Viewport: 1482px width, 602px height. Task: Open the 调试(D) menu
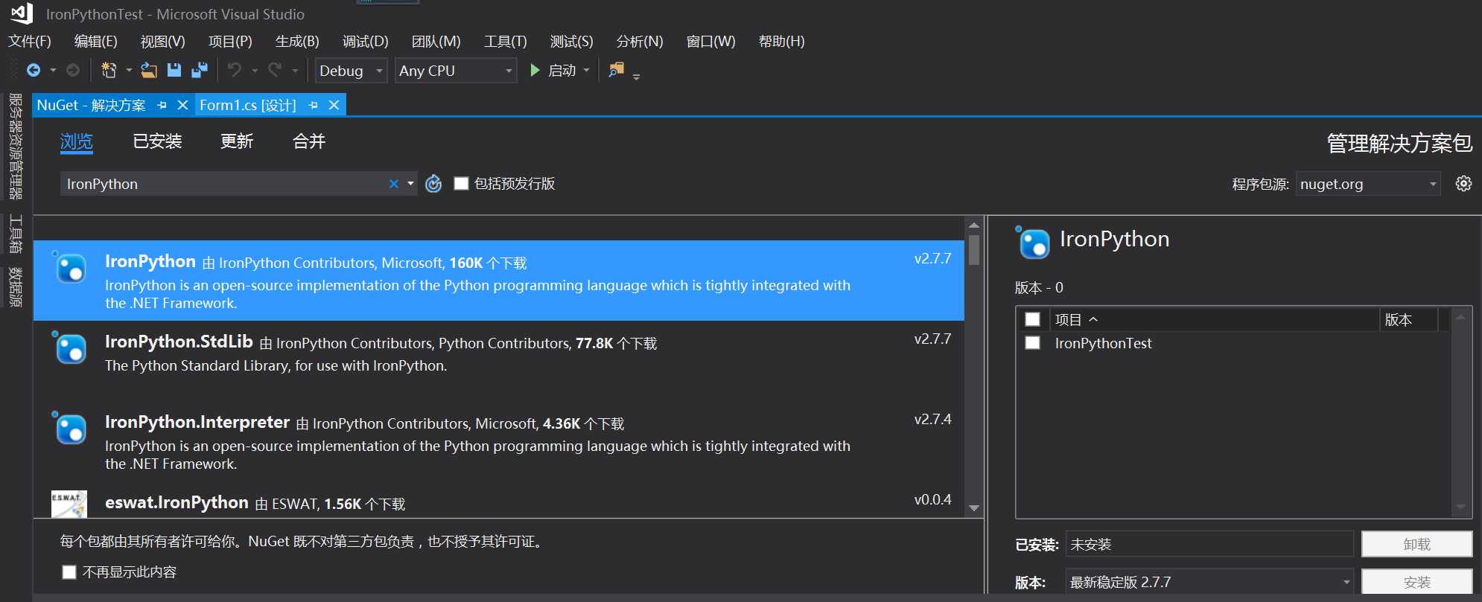pos(366,42)
